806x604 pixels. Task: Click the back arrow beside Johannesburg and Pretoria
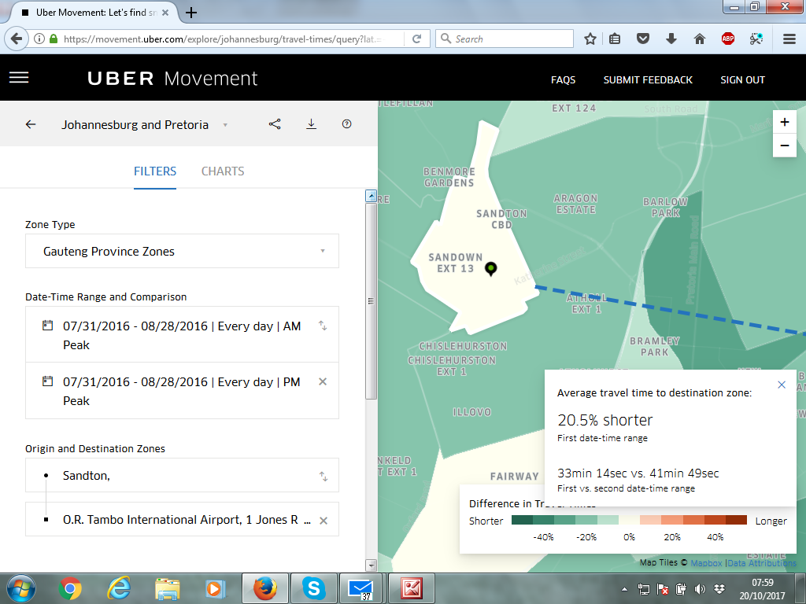click(x=31, y=124)
